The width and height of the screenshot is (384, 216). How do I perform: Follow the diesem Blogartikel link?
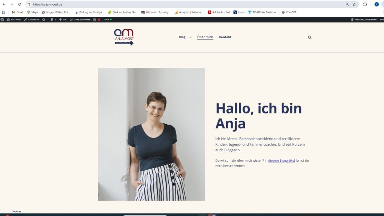click(x=281, y=161)
